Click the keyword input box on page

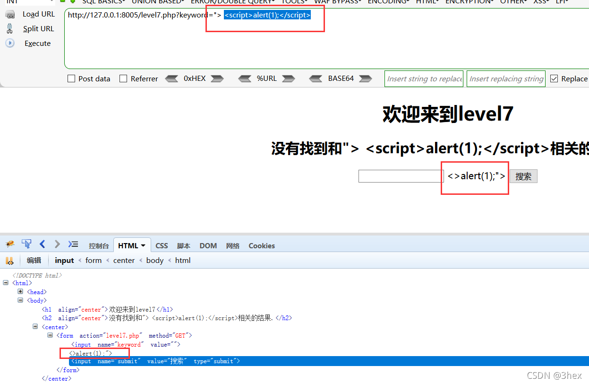point(401,176)
